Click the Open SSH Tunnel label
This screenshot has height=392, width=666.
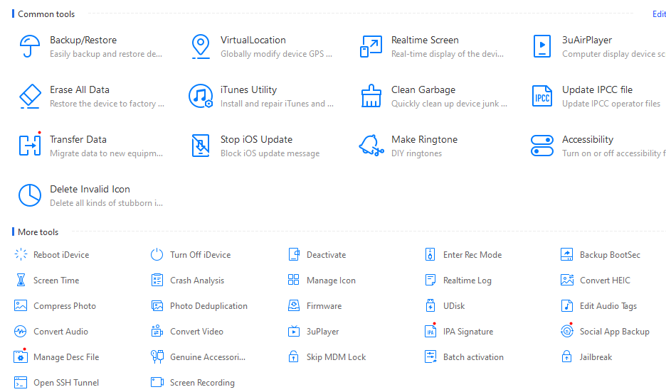[x=66, y=382]
